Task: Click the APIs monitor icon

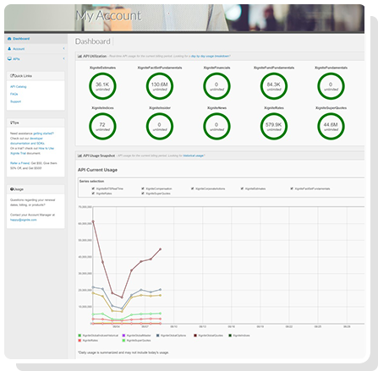Action: tap(9, 59)
